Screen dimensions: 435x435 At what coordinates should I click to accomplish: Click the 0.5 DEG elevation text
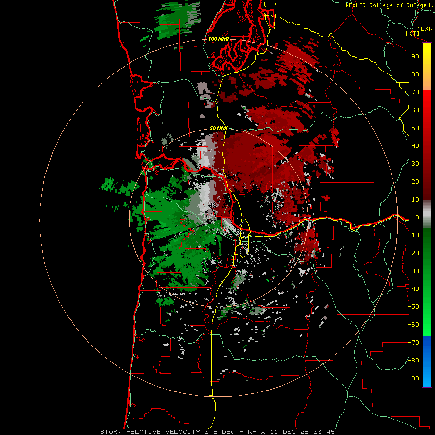click(x=220, y=432)
